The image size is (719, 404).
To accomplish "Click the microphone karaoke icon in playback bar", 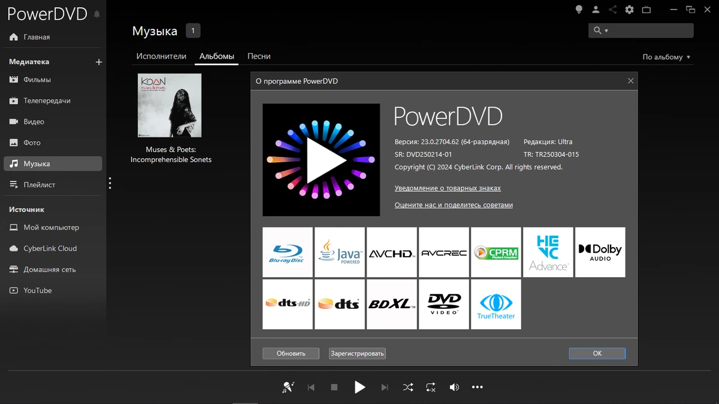I will 288,387.
